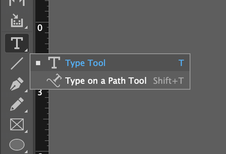
Task: Select the Gap tool at top
Action: 17,3
